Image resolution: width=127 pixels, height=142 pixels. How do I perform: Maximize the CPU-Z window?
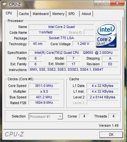(106, 4)
